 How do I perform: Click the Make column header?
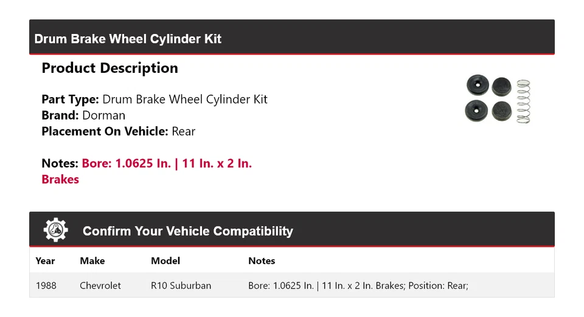tap(92, 261)
